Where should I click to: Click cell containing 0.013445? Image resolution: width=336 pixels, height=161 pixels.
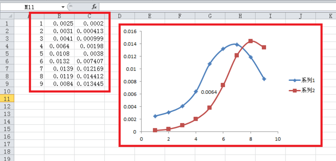[89, 84]
